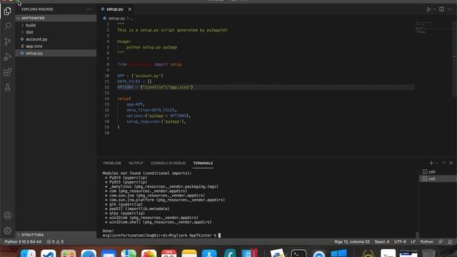The image size is (457, 257).
Task: Expand the build folder
Action: [x=56, y=25]
